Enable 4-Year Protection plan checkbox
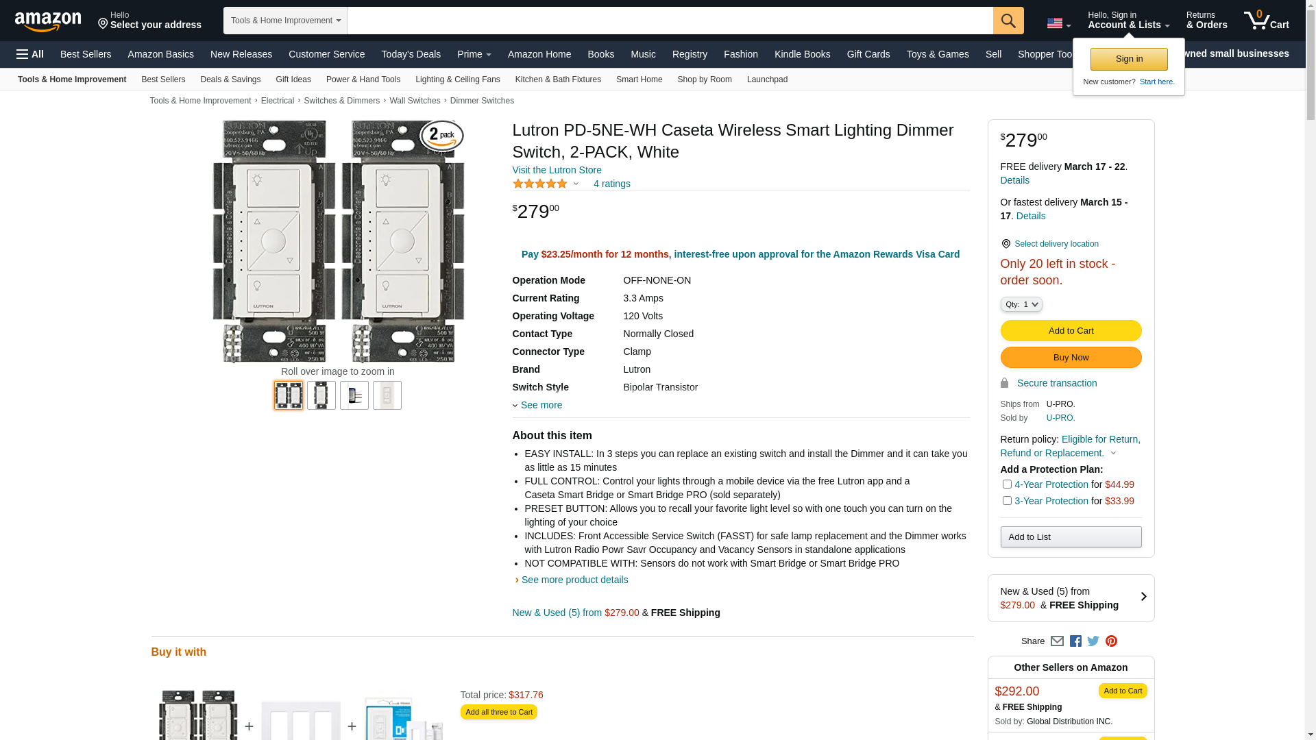The width and height of the screenshot is (1316, 740). coord(1007,484)
